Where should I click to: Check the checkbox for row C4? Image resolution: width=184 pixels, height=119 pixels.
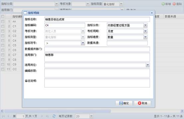3,41
